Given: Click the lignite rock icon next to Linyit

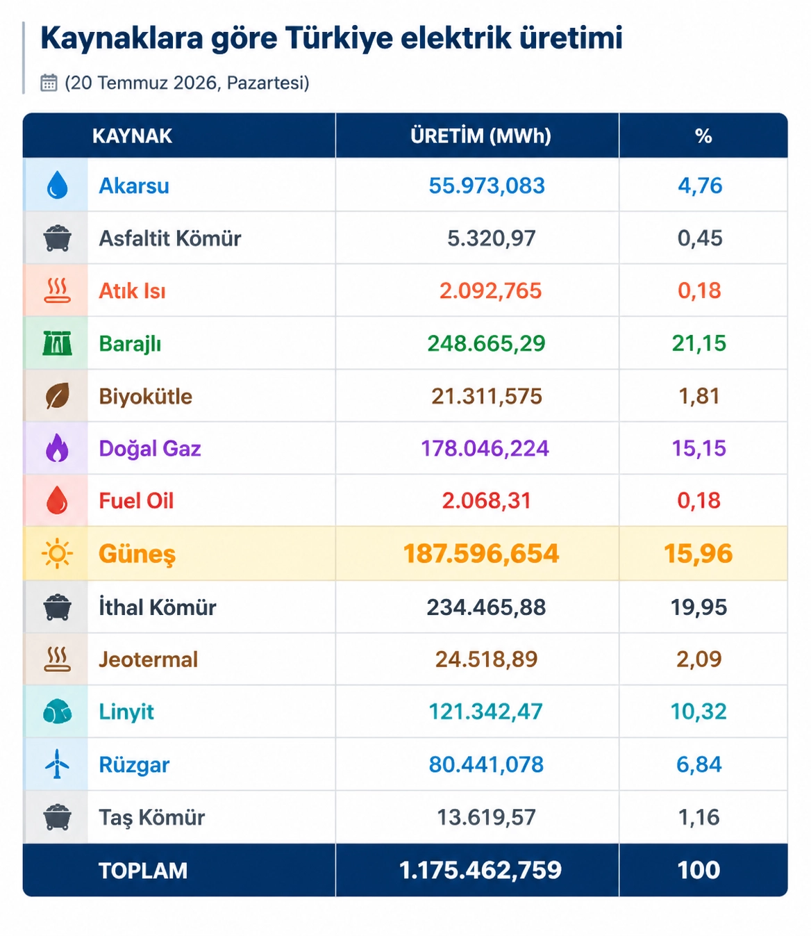Looking at the screenshot, I should [x=57, y=712].
